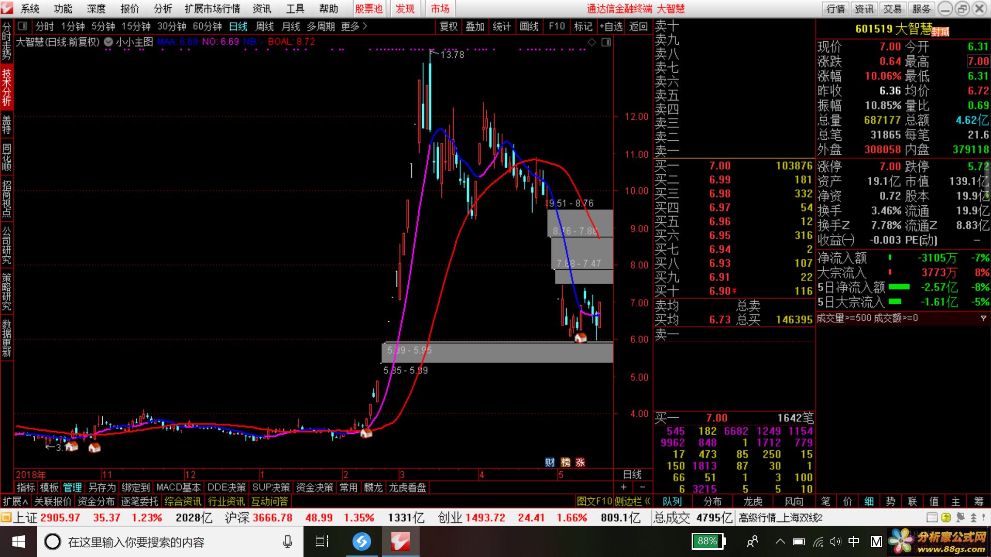Click the double up-arrow status bar icon
Screen dimensions: 991x557
point(973,517)
